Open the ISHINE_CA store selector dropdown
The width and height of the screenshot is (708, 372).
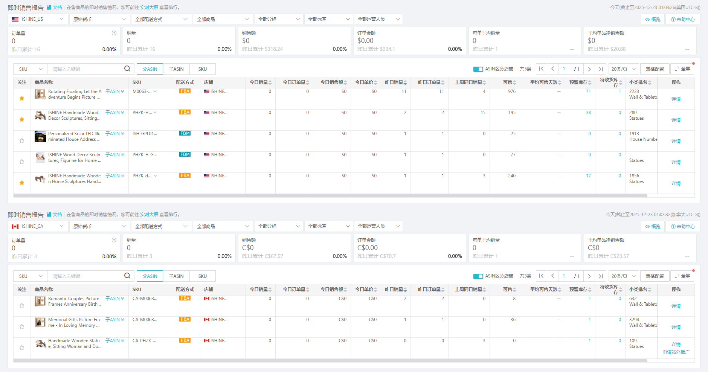coord(38,226)
